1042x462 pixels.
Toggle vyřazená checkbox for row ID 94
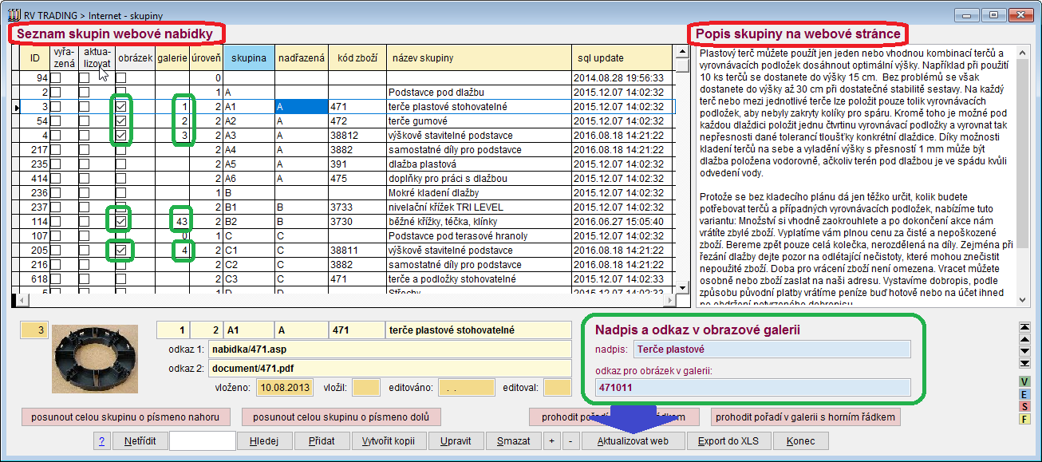pos(56,78)
